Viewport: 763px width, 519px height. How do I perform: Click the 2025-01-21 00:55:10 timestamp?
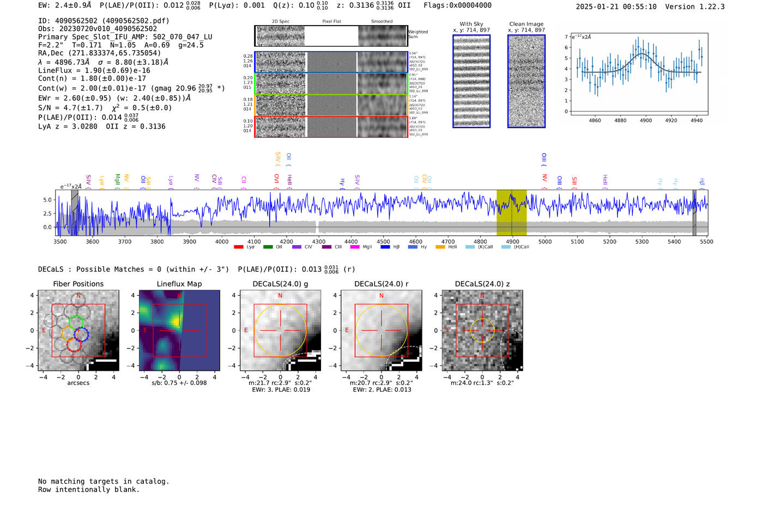(616, 7)
